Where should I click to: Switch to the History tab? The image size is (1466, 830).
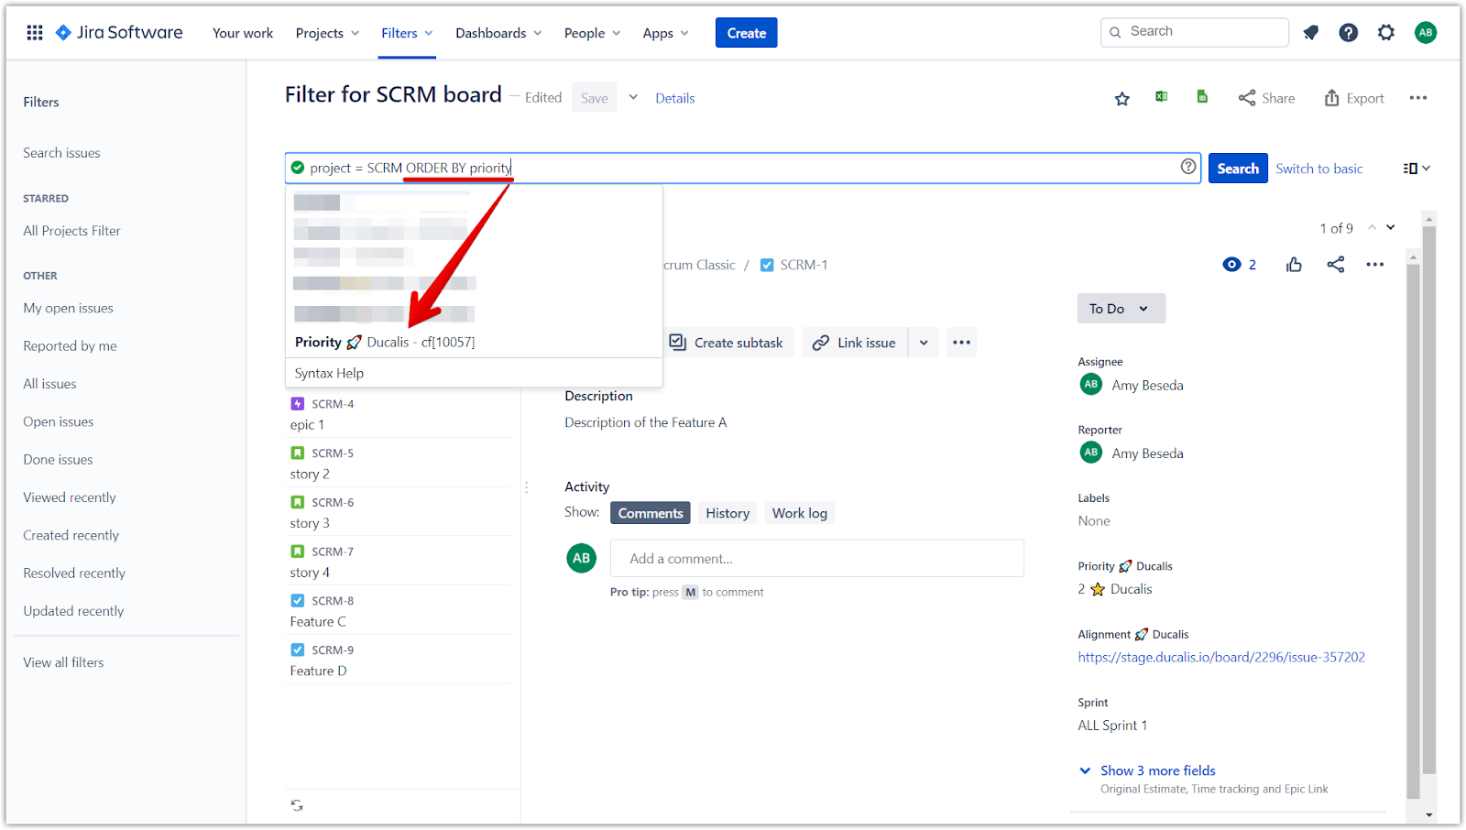click(x=727, y=512)
